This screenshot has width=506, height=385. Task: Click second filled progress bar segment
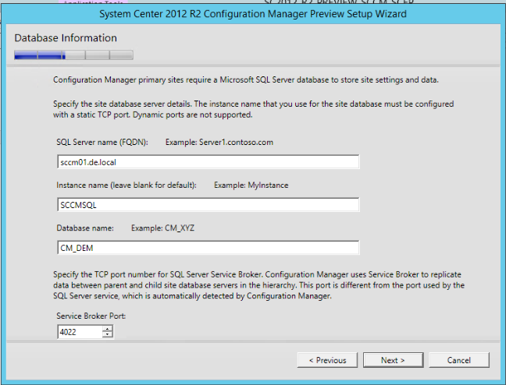52,55
